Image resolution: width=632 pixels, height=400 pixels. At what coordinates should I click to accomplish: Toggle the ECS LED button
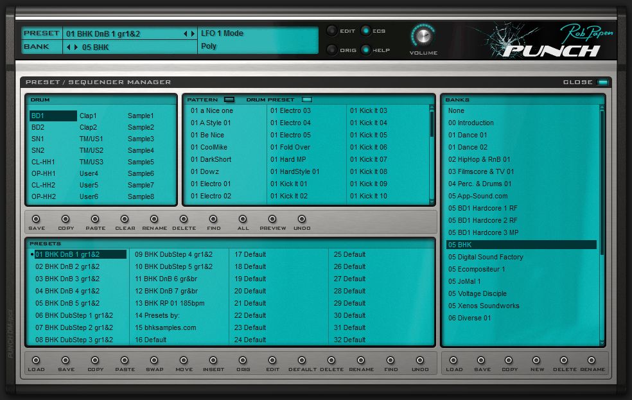pos(365,31)
